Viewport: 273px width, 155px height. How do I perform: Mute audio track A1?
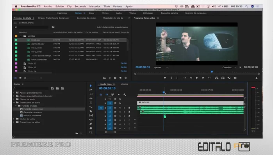coord(120,108)
